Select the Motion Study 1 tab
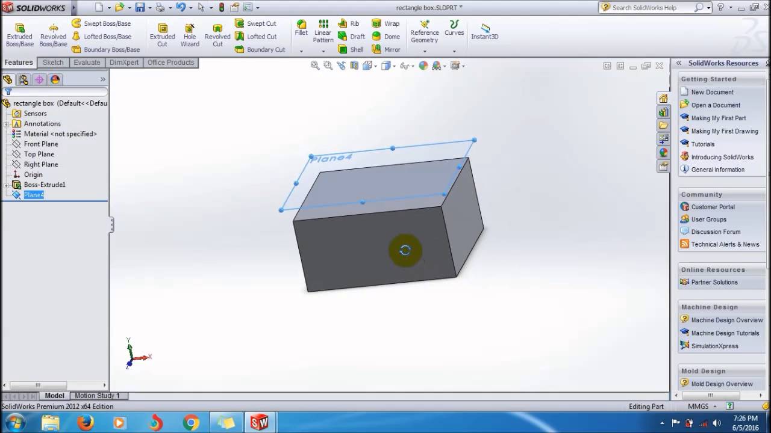This screenshot has height=433, width=771. tap(97, 396)
